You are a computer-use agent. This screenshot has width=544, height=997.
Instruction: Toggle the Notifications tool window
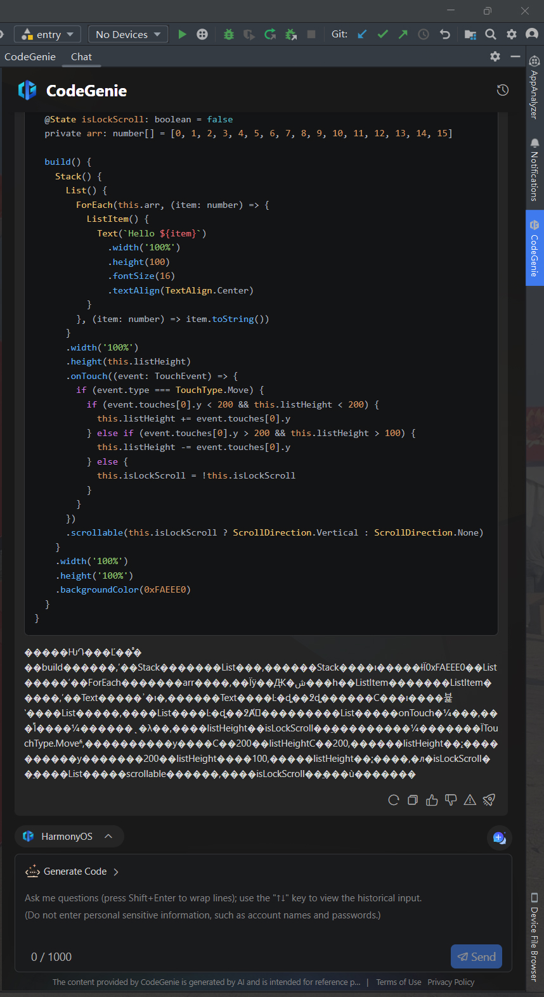click(534, 170)
